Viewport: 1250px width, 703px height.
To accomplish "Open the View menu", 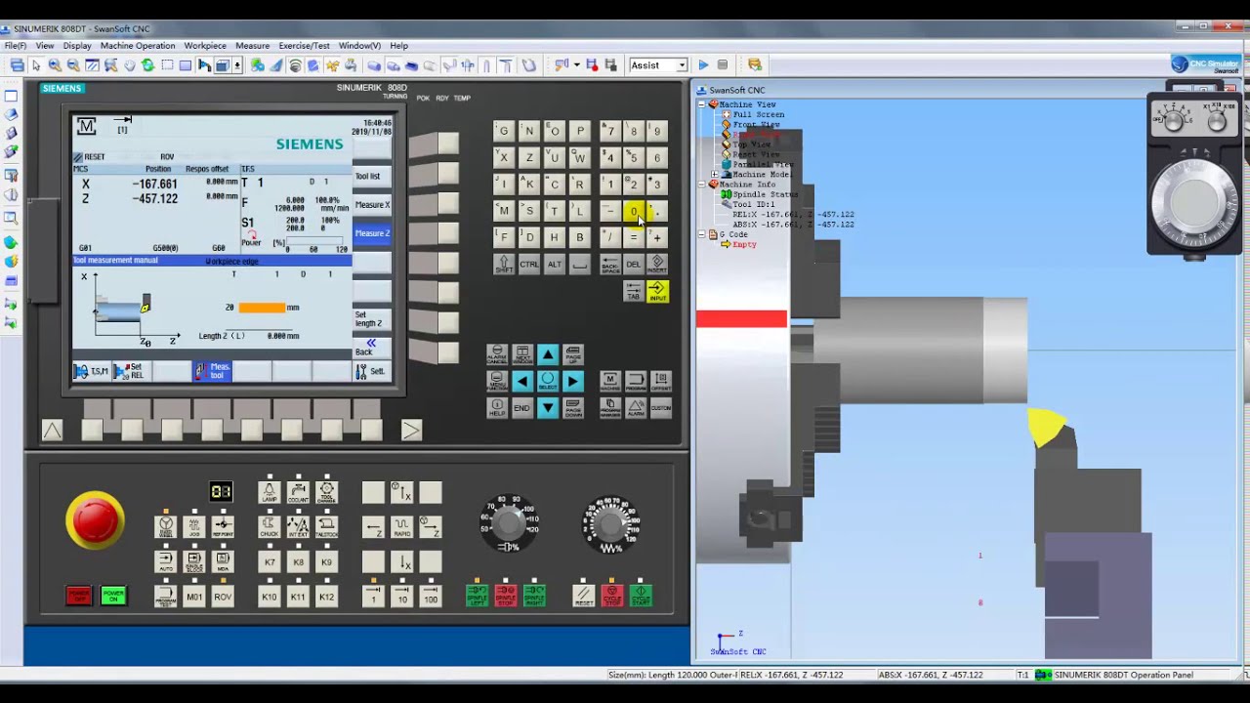I will coord(45,46).
